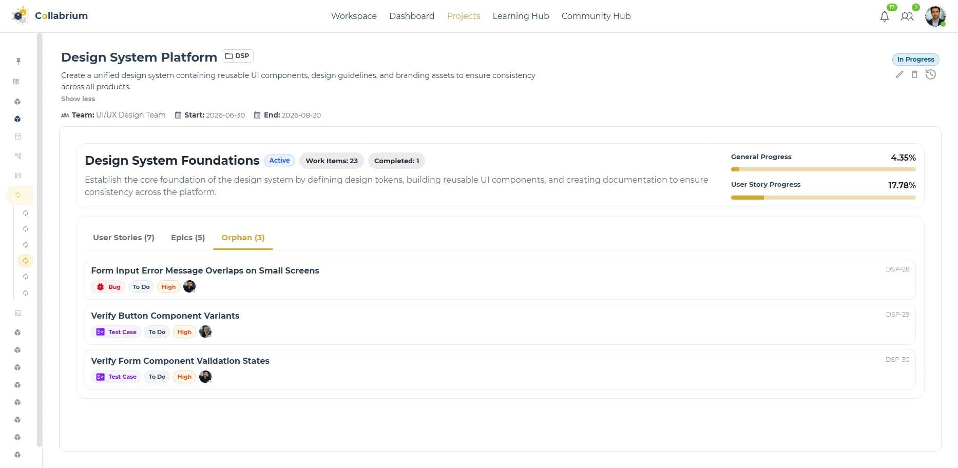Image resolution: width=958 pixels, height=468 pixels.
Task: Open the team members icon in header
Action: tap(907, 16)
